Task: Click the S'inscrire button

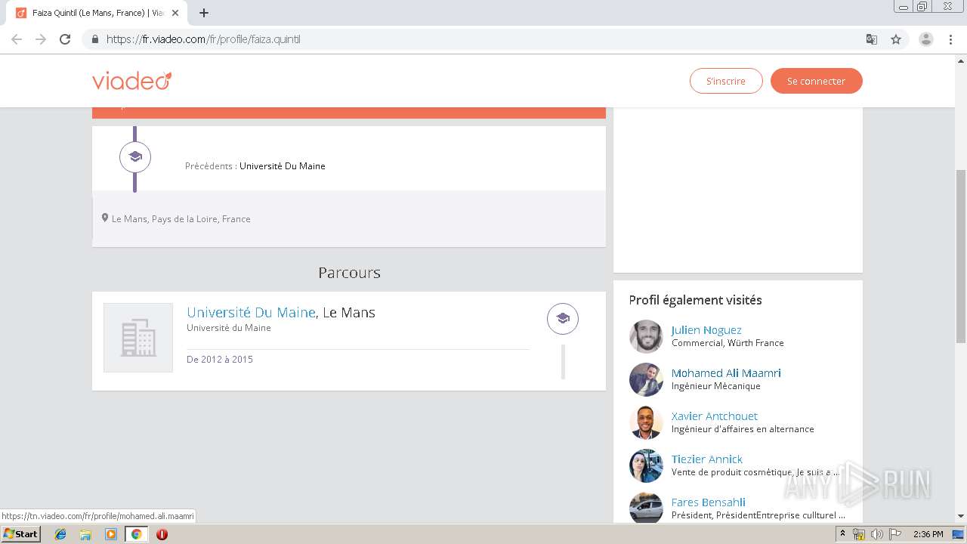Action: 726,81
